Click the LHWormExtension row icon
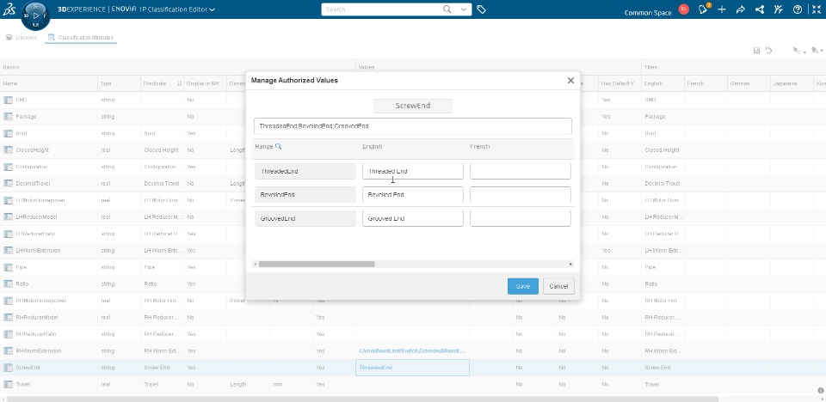Viewport: 826px width, 402px height. 8,251
